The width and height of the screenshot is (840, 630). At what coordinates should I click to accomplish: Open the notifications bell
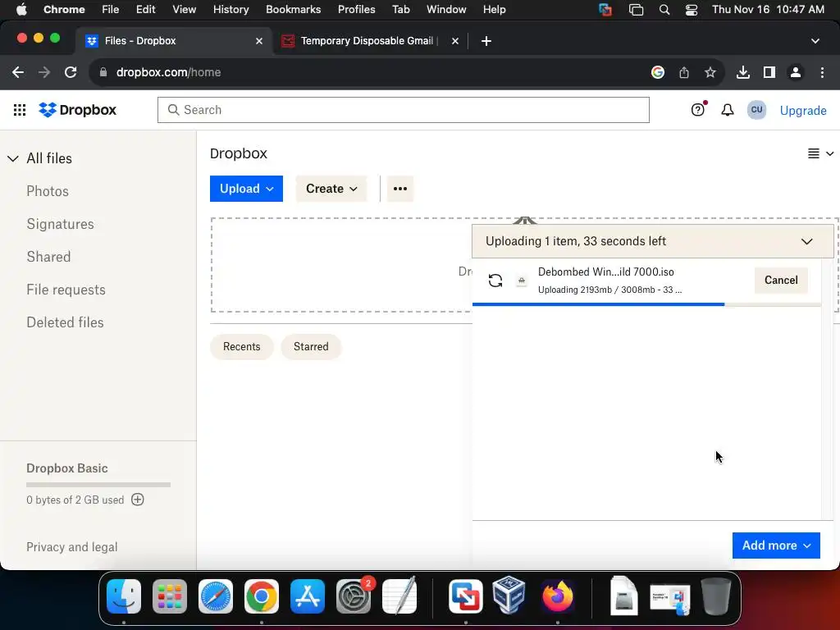click(727, 110)
